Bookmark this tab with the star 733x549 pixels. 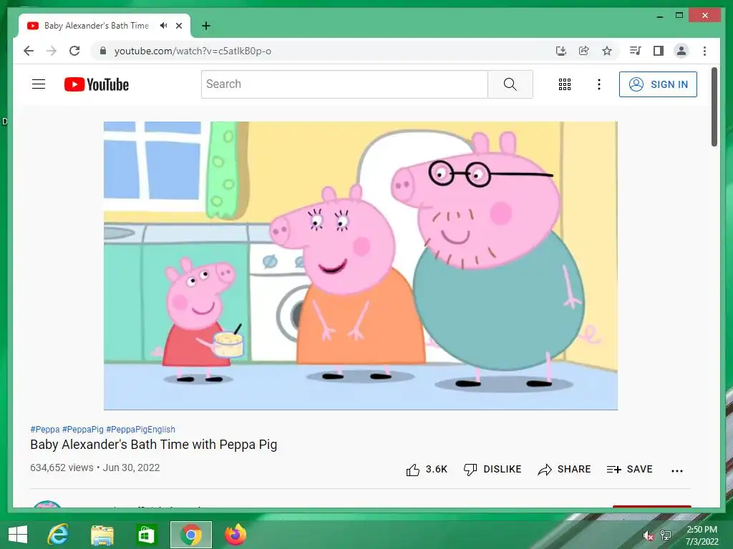tap(607, 51)
